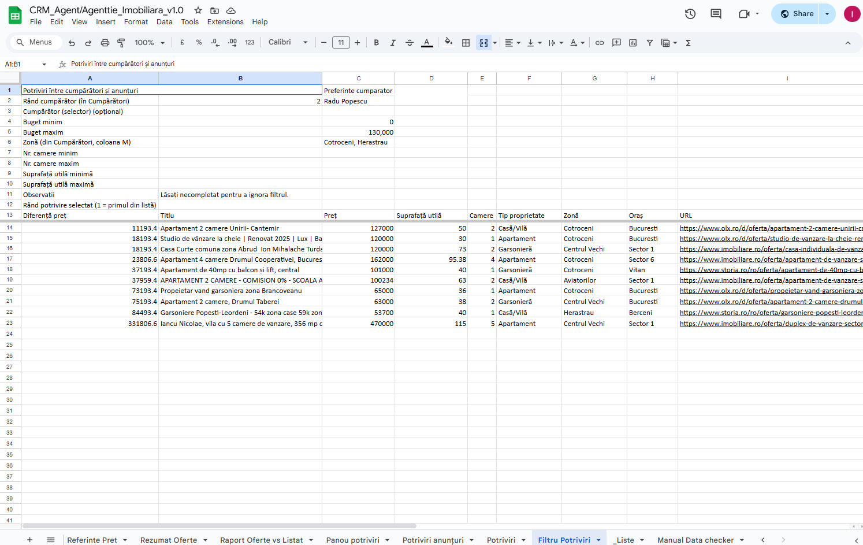Open the functions Sigma menu
This screenshot has height=545, width=863.
(x=687, y=42)
